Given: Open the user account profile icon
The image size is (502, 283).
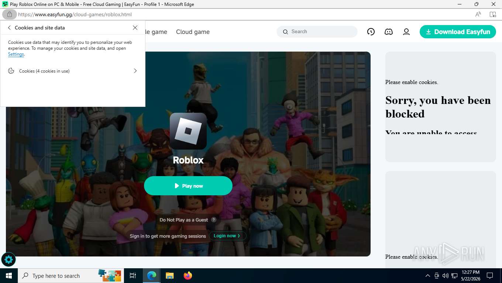Looking at the screenshot, I should point(406,32).
